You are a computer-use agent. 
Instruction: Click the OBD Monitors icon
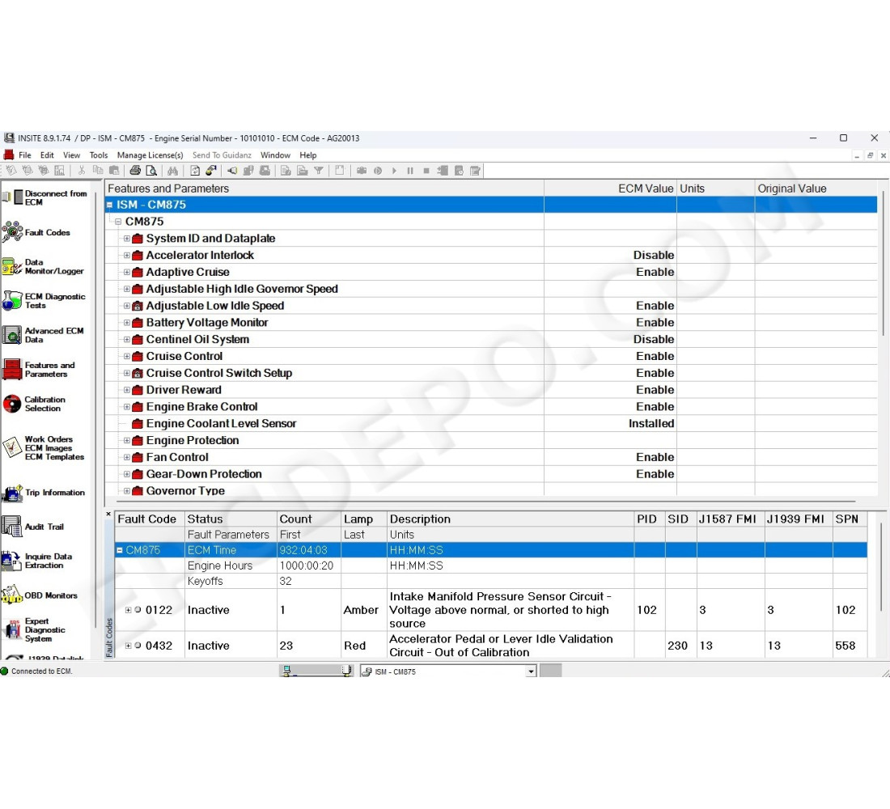pos(12,595)
